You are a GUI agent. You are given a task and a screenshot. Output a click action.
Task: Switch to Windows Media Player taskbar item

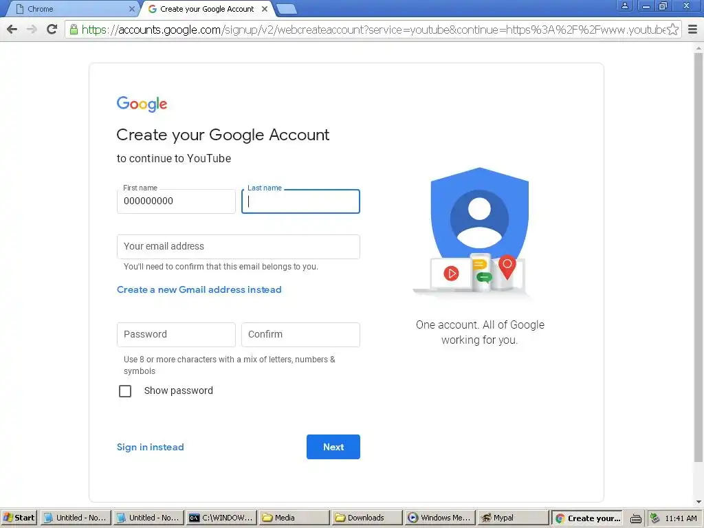point(439,518)
